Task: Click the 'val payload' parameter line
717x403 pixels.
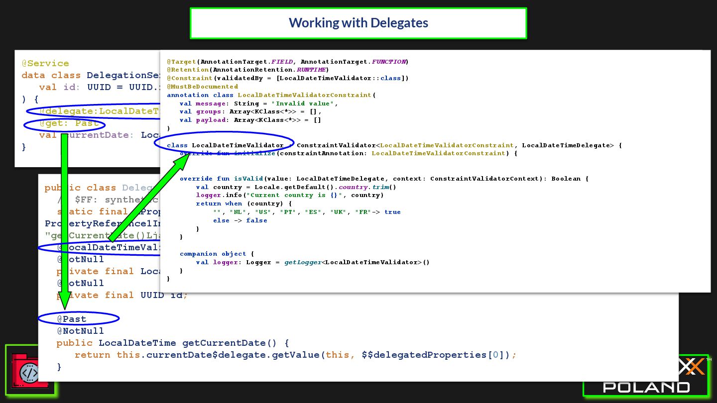Action: coord(250,120)
